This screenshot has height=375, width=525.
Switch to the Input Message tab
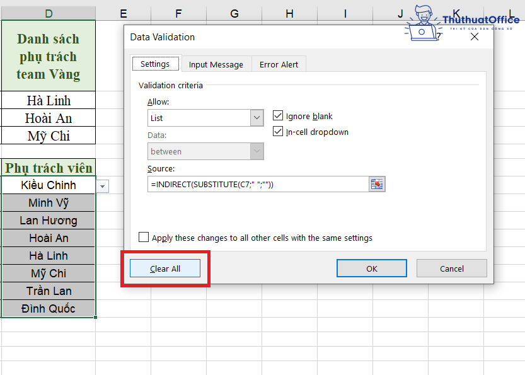click(216, 64)
